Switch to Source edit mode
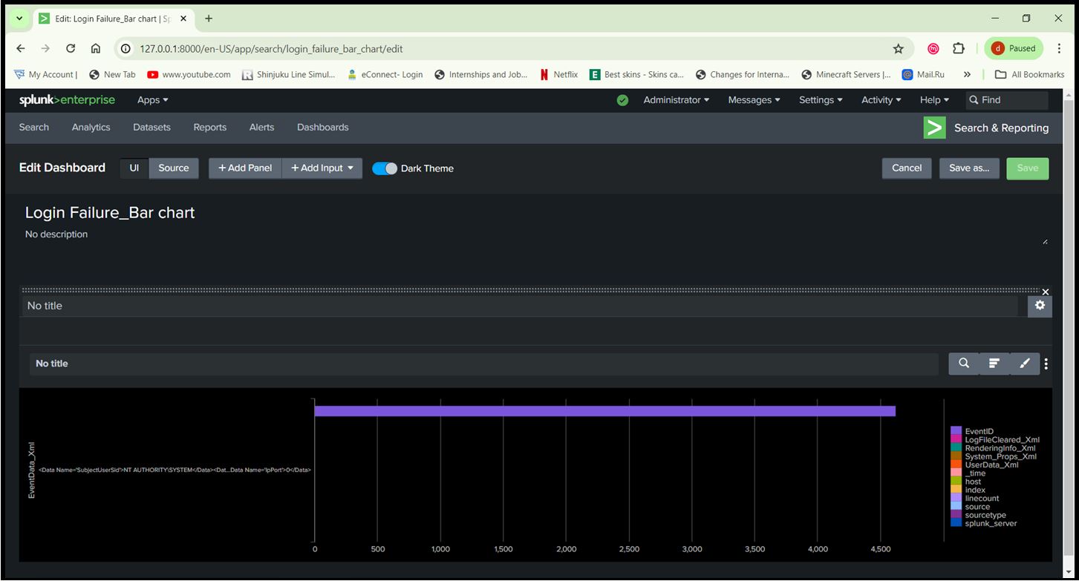1079x581 pixels. pyautogui.click(x=174, y=168)
